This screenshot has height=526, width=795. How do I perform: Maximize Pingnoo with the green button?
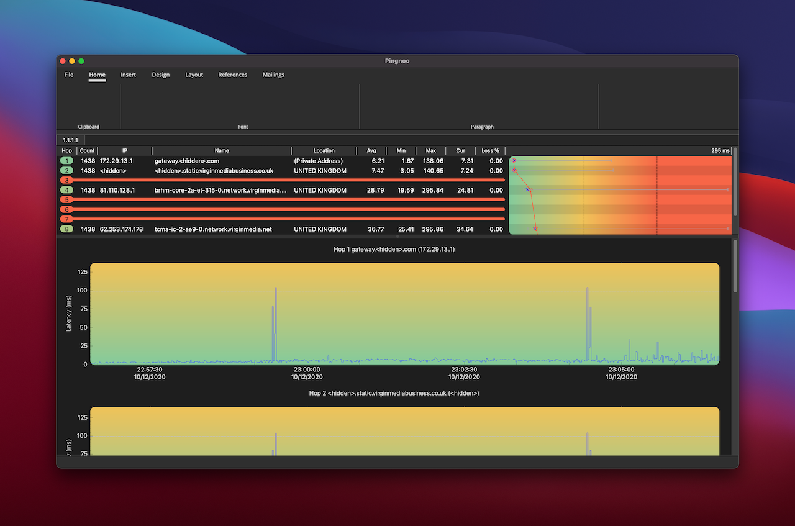[81, 61]
